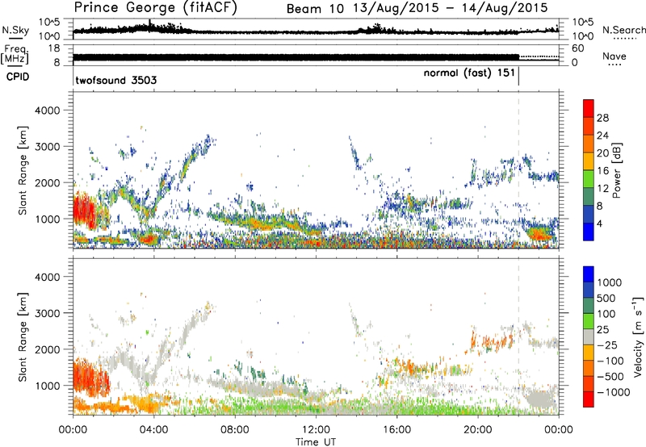
Task: Select the 'twofsound 3503' CPID label
Action: pyautogui.click(x=116, y=80)
